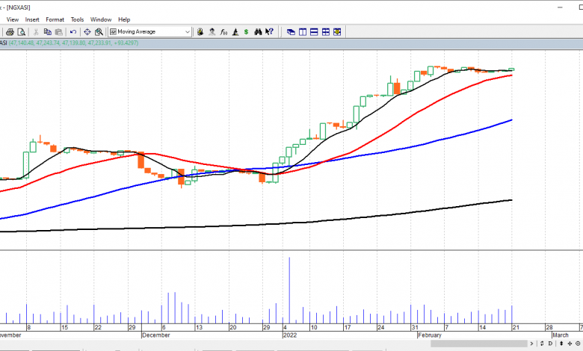Click the question-mark pointer Help icon
Screen dimensions: 583x351
[x=270, y=32]
